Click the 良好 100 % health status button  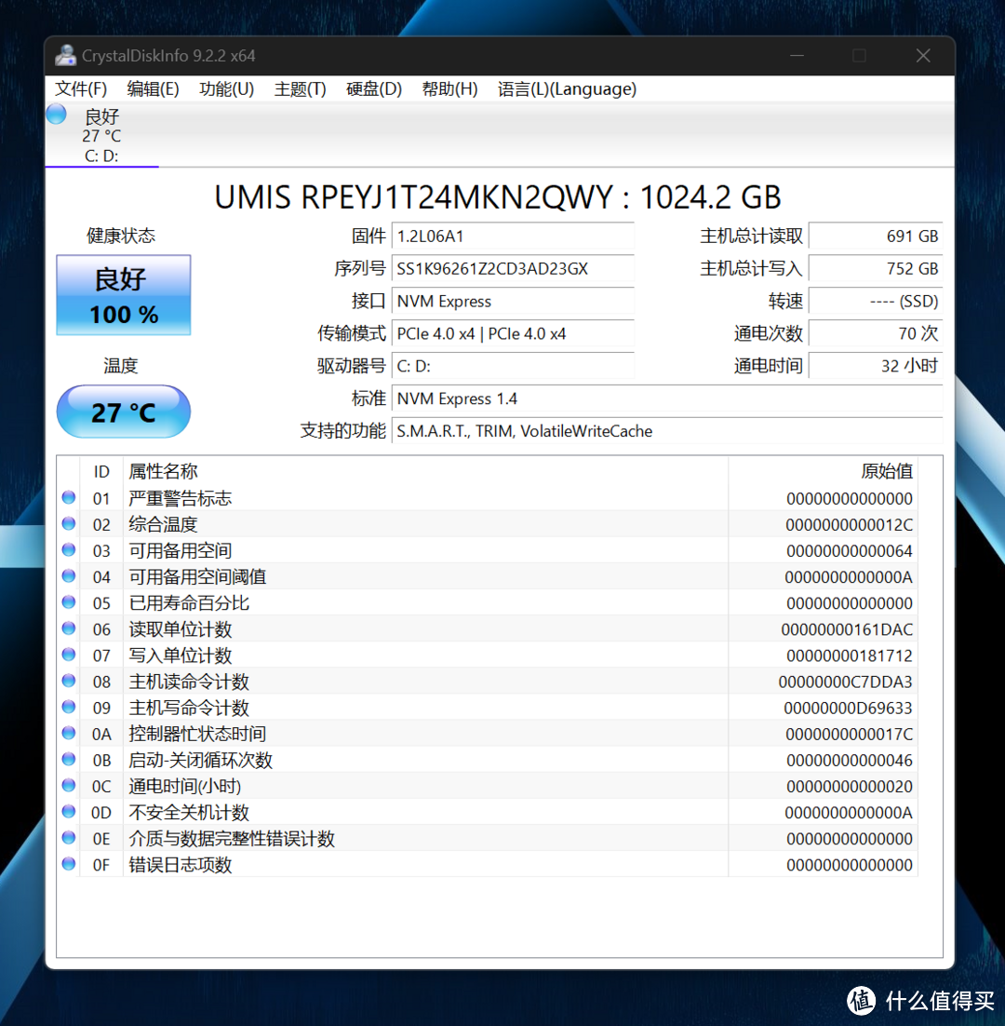coord(124,295)
